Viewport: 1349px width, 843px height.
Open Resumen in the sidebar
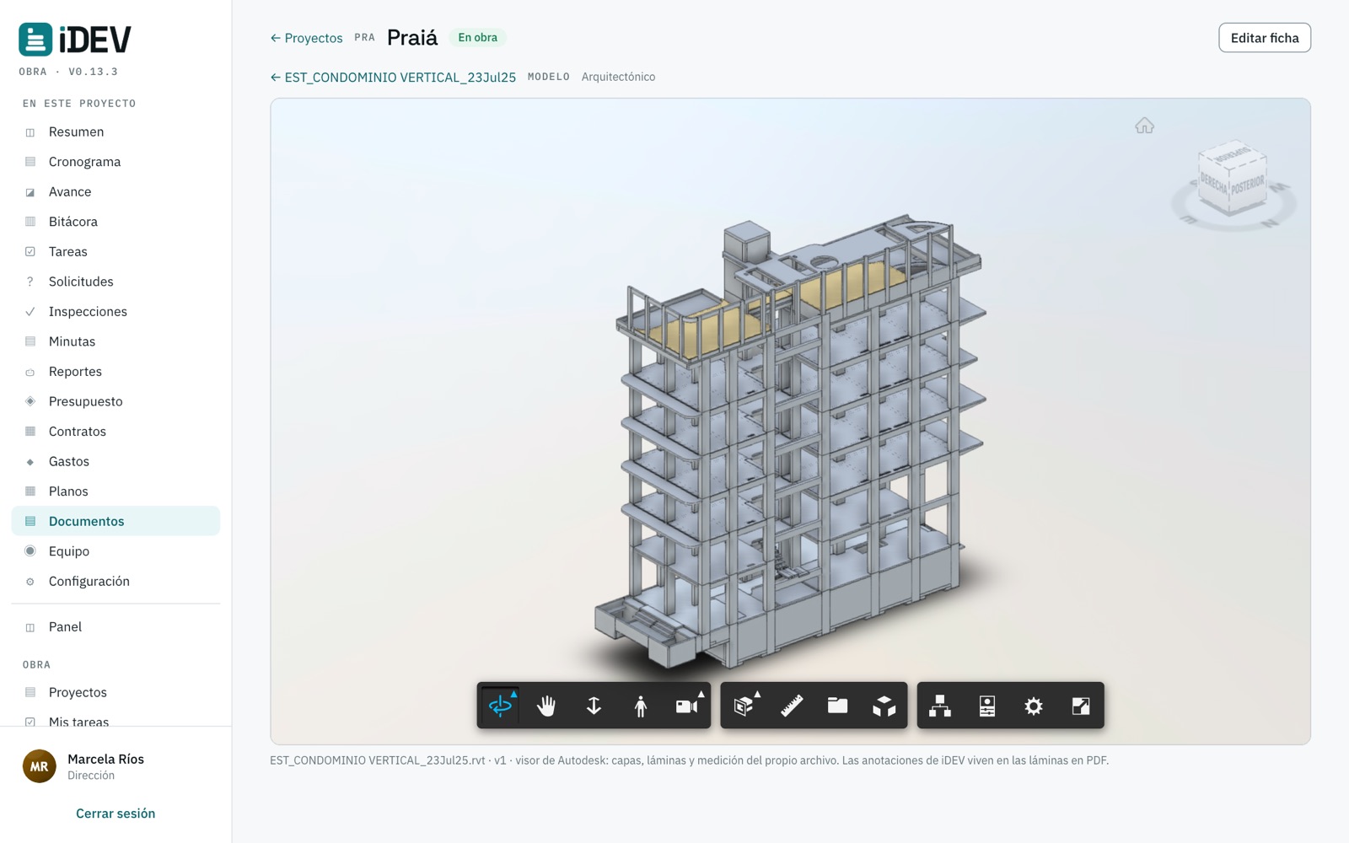[116, 132]
